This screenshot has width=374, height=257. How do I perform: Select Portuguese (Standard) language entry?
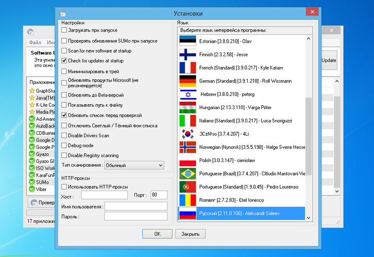pos(242,187)
